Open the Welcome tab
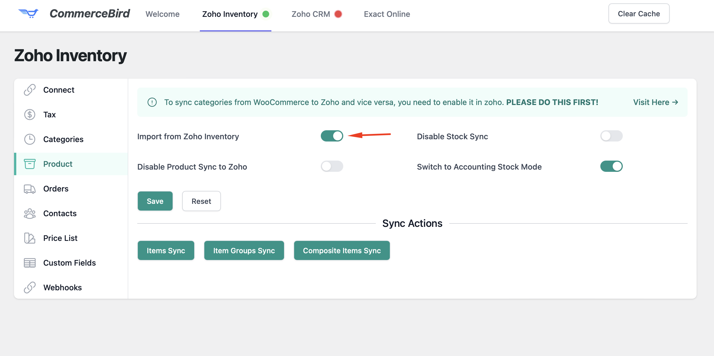 tap(163, 14)
